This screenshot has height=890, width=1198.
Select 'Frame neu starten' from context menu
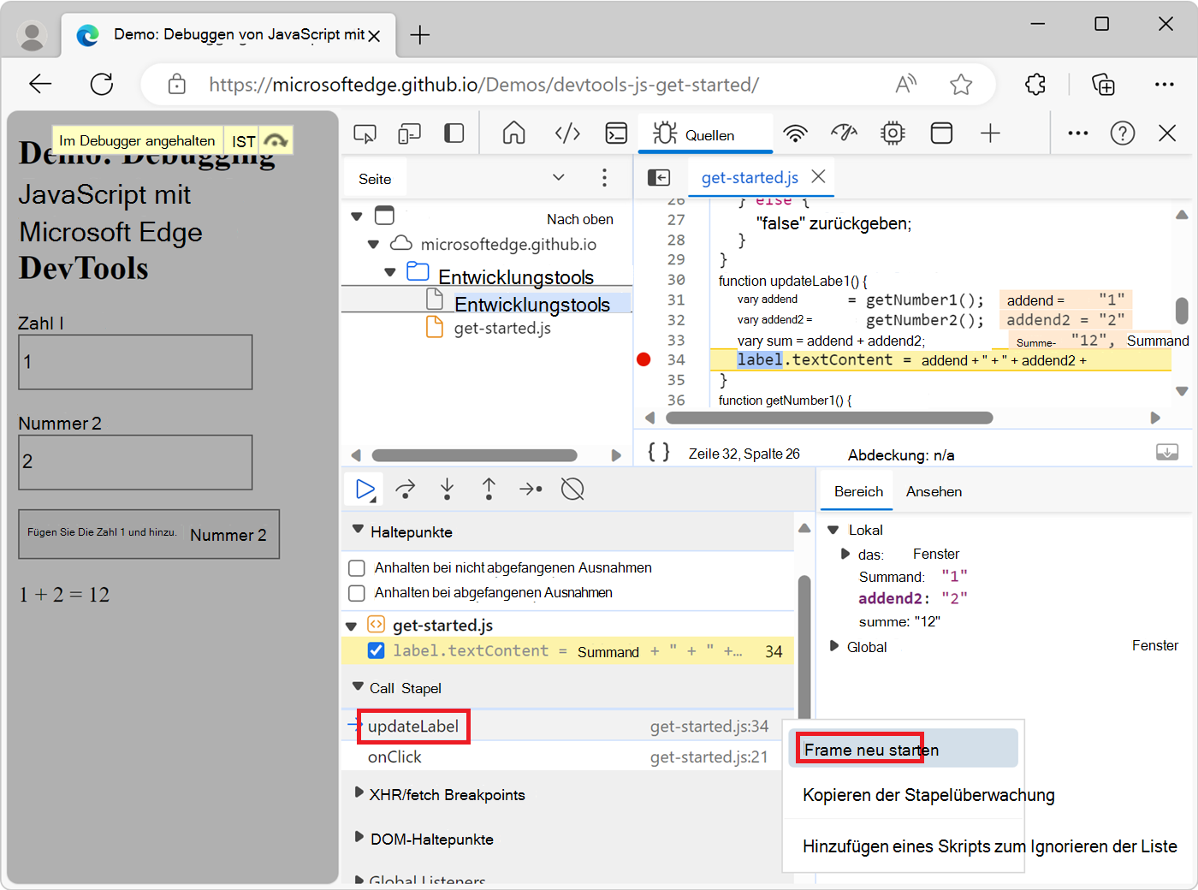pos(871,750)
